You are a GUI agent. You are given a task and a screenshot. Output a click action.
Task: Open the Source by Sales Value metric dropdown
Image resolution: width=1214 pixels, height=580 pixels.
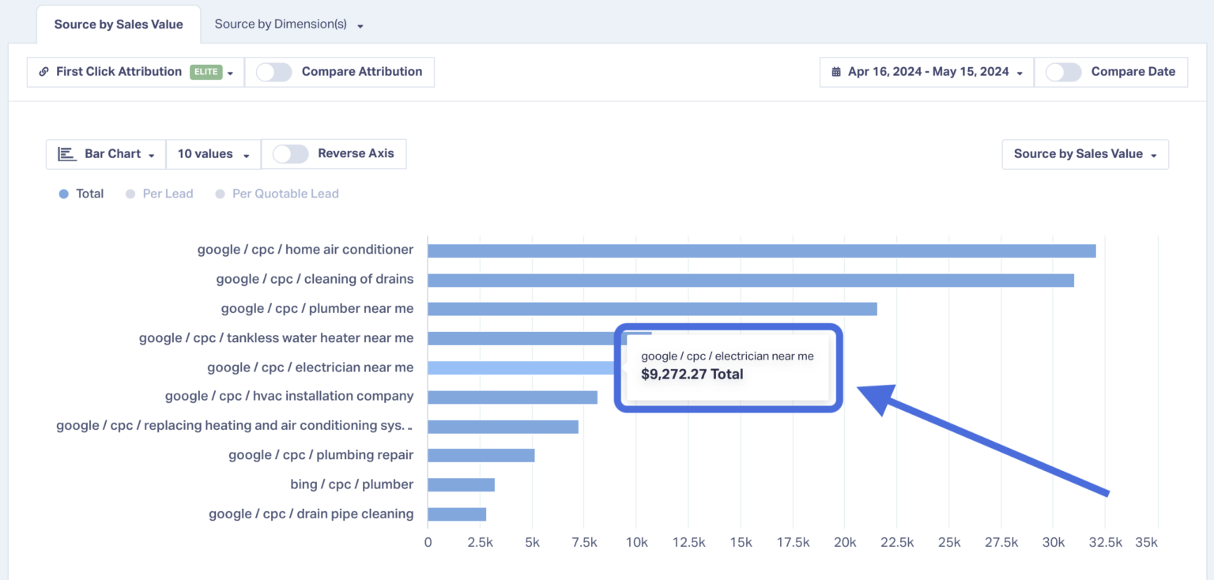[x=1084, y=154]
